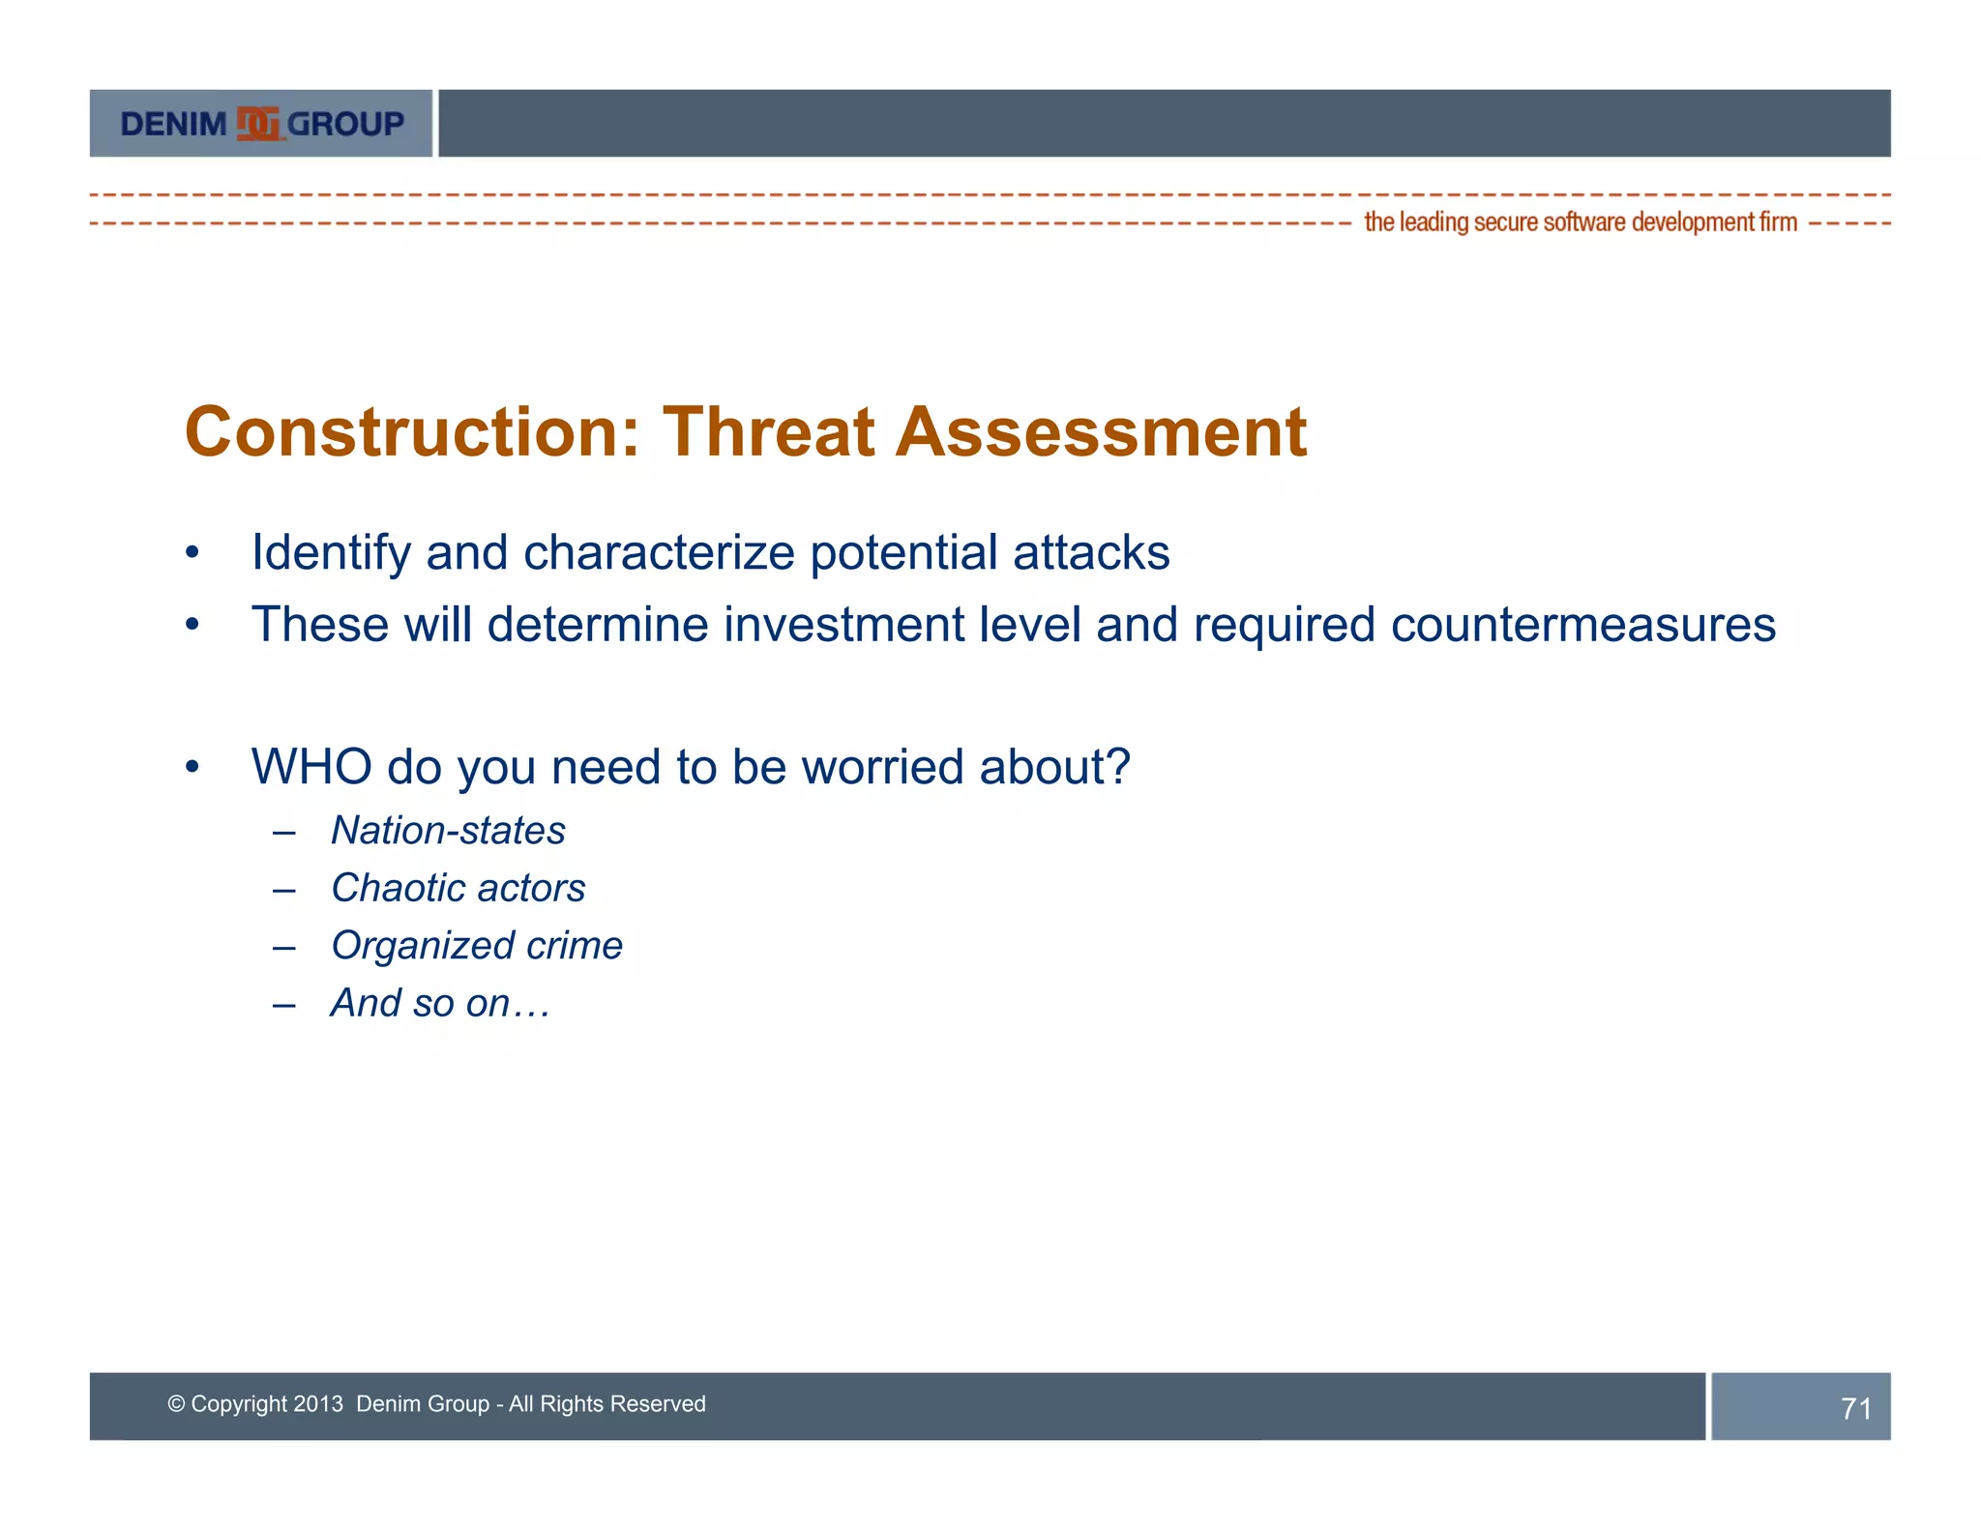Click the bullet dot before 'WHO do you need'
1981x1530 pixels.
coord(192,768)
